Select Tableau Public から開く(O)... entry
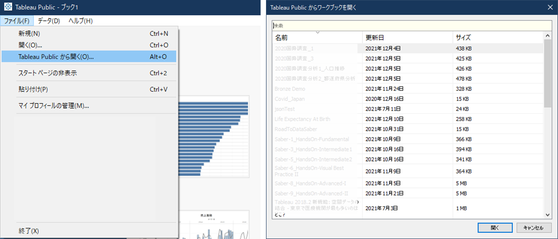Screen dimensions: 558x239 pos(89,57)
